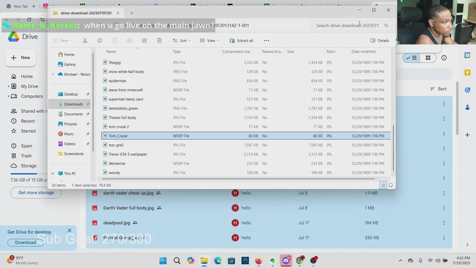Expand the Michael - Personal OneDrive node
Screen dimensions: 476x268
click(x=52, y=74)
